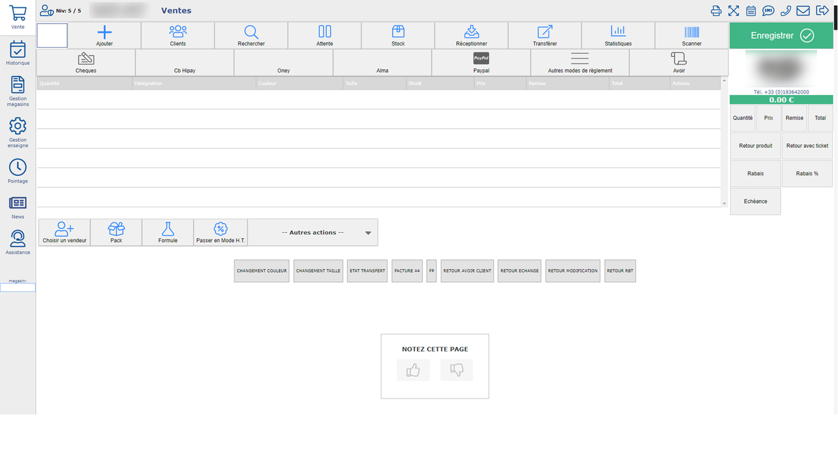
Task: Open the Clients toolbar button
Action: click(178, 35)
